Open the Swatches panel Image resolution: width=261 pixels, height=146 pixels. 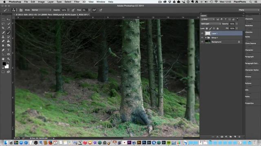pyautogui.click(x=249, y=26)
